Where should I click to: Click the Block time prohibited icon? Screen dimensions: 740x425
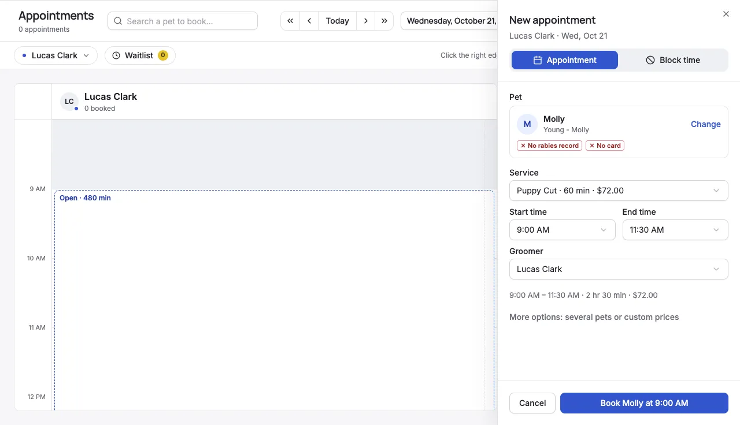point(650,60)
